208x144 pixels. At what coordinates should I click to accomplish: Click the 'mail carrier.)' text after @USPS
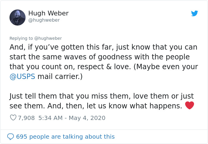(60, 77)
